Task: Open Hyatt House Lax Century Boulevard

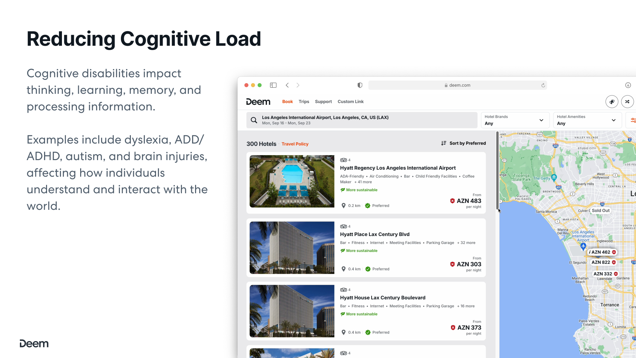Action: click(383, 298)
